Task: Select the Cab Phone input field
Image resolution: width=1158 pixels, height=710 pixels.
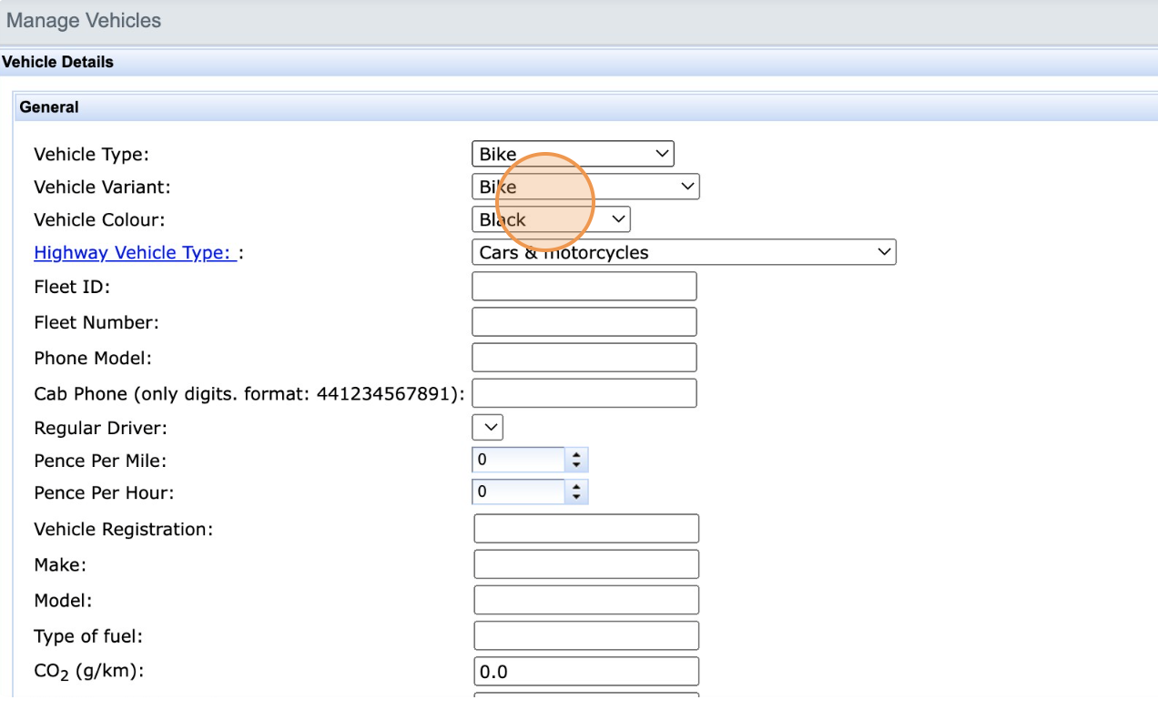Action: (584, 393)
